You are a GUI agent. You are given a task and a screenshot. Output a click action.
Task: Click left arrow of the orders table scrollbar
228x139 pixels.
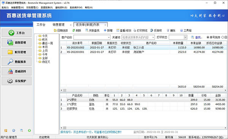61,90
